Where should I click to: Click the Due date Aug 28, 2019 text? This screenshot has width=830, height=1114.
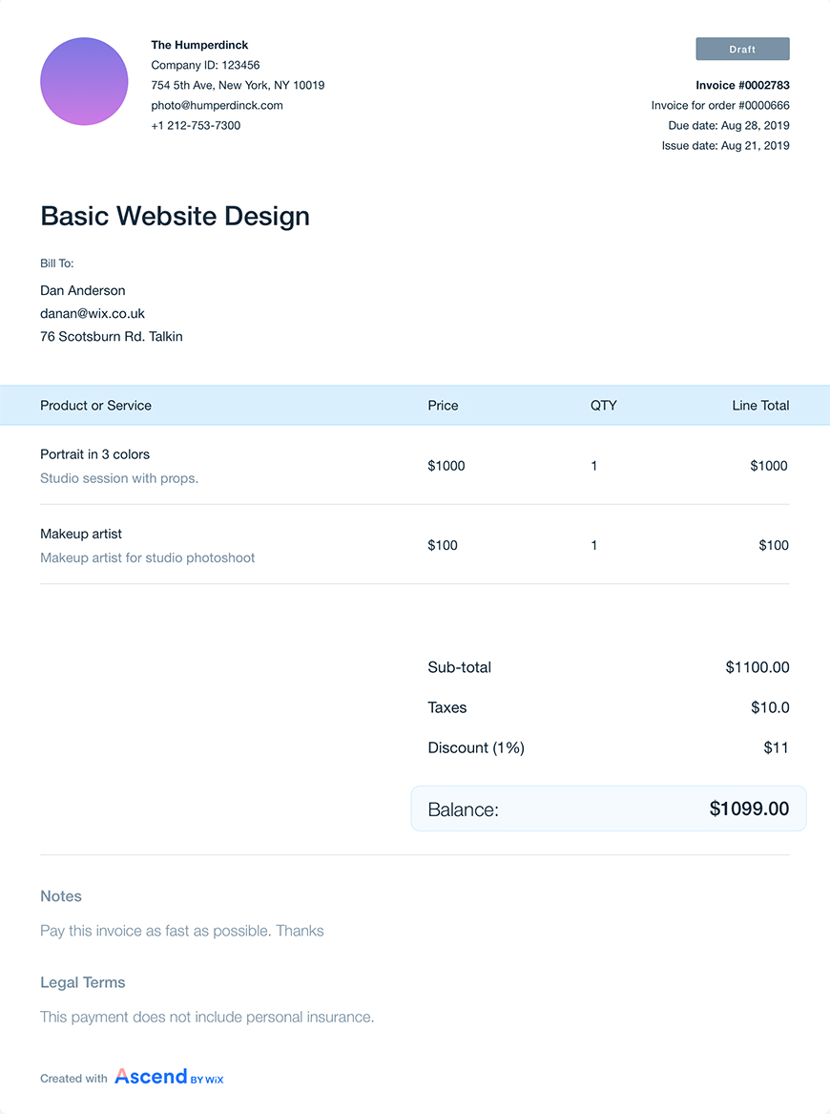click(729, 126)
